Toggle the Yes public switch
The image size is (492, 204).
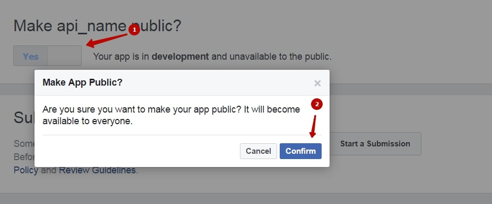30,56
